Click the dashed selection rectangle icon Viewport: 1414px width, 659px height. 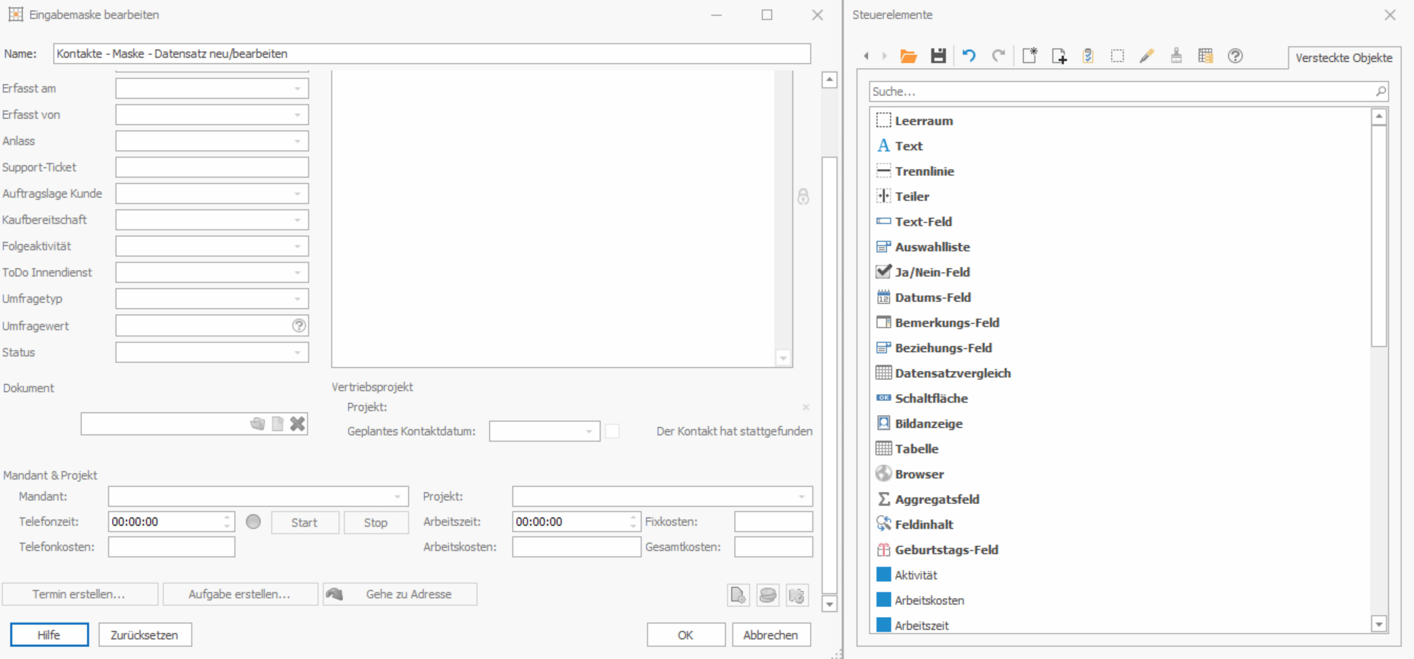pos(1117,56)
